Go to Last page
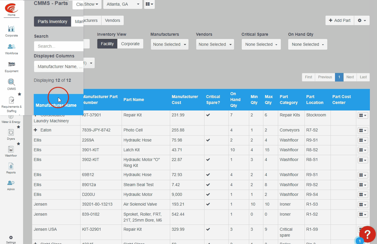Viewport: 377px width, 244px height. 363,77
